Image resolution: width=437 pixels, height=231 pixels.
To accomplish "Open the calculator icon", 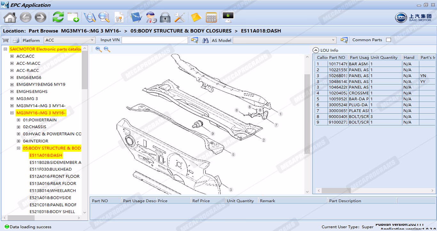I will 211,17.
